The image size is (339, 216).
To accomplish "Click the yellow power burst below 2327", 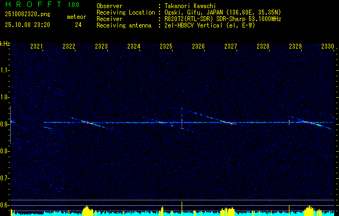I will [227, 212].
